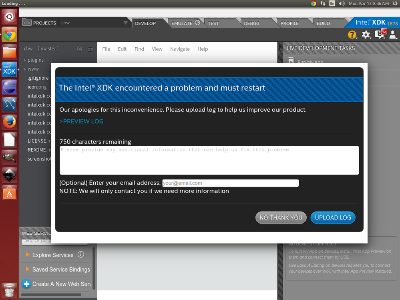Expand the www folder
The width and height of the screenshot is (400, 300).
(x=25, y=68)
